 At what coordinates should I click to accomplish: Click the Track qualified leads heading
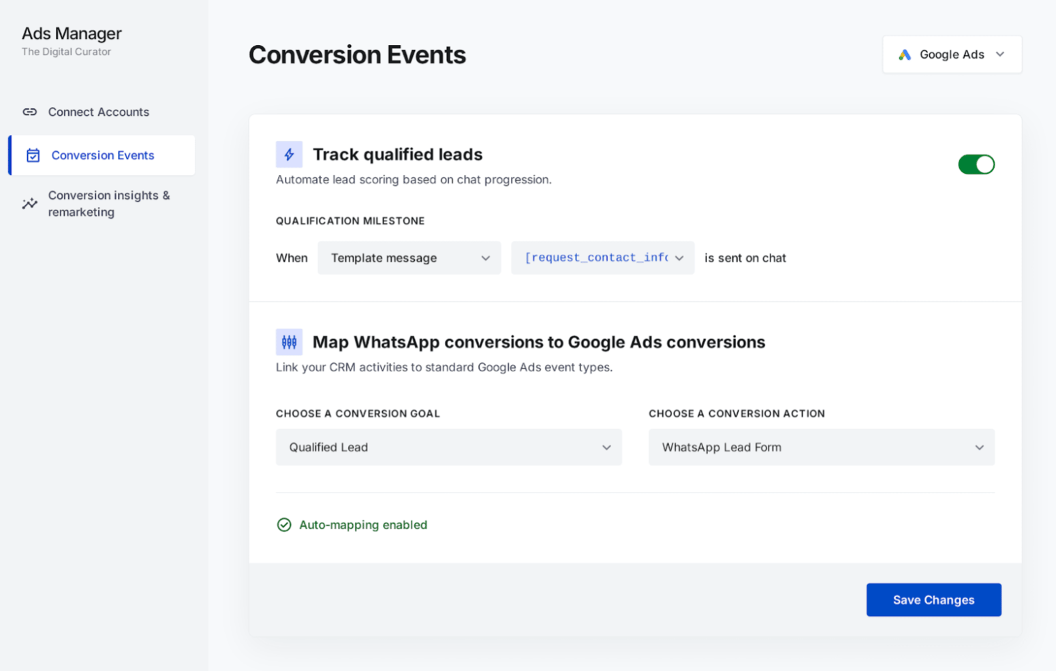coord(397,155)
